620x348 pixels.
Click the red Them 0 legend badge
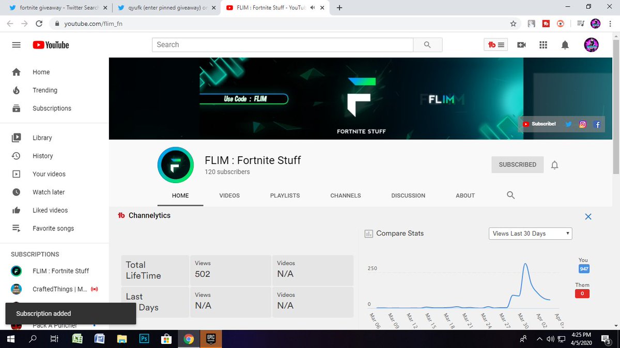(582, 293)
